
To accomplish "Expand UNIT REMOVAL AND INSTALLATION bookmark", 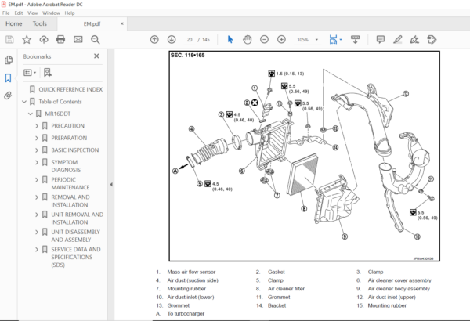I will (37, 215).
